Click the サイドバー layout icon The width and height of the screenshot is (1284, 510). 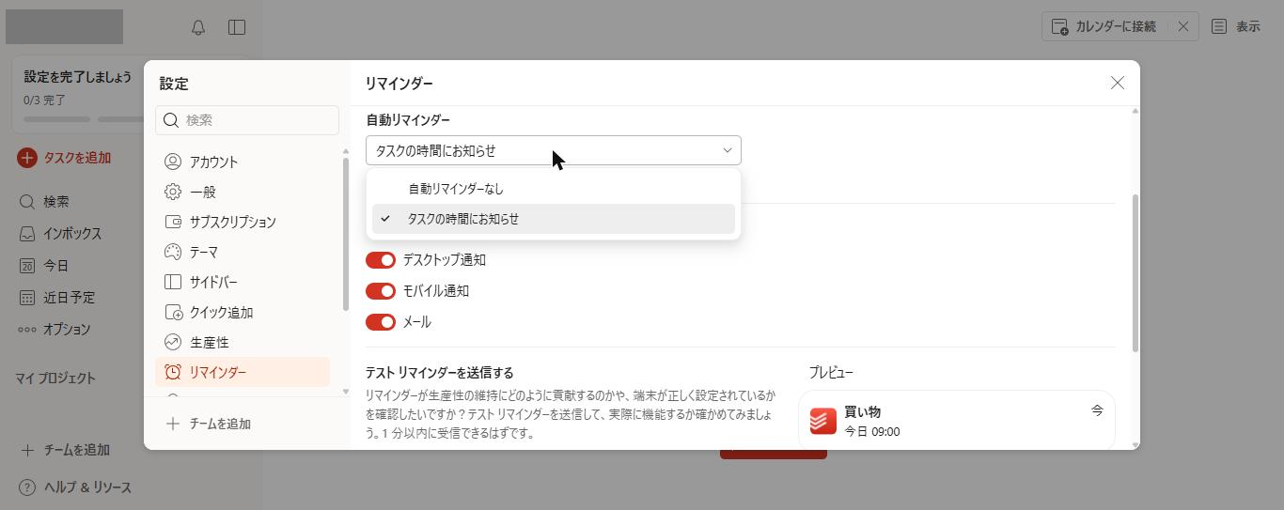click(173, 282)
